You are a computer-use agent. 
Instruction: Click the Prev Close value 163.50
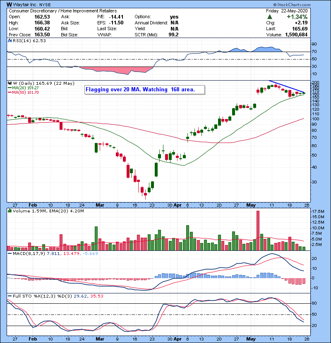(42, 35)
